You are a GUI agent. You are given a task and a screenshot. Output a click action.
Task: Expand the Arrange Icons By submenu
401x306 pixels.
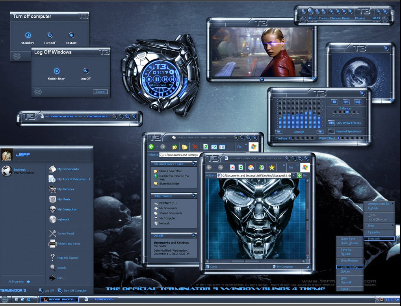click(379, 204)
